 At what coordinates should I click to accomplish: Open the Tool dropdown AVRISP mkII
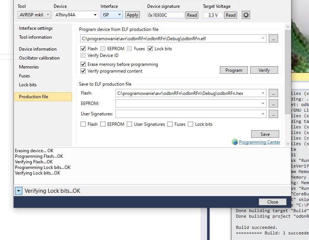(34, 15)
